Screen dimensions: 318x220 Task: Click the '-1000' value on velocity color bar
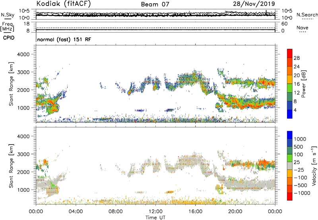302,193
